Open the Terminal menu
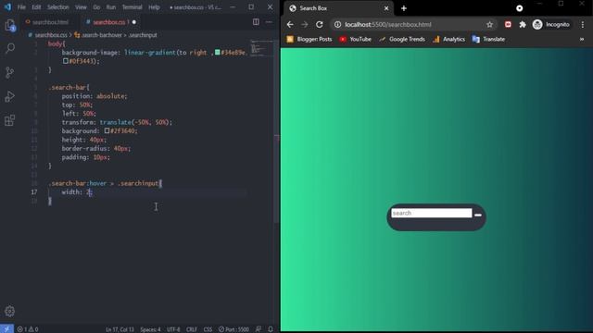The height and width of the screenshot is (333, 593). coord(132,7)
